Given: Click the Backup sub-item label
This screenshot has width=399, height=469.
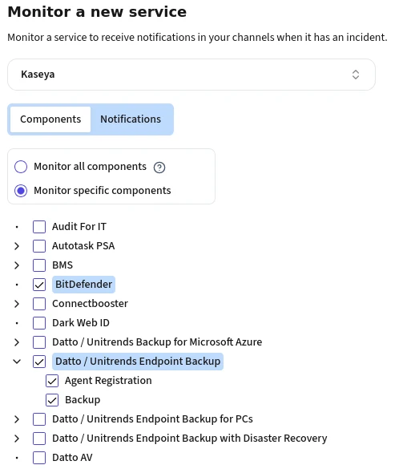Looking at the screenshot, I should (83, 400).
